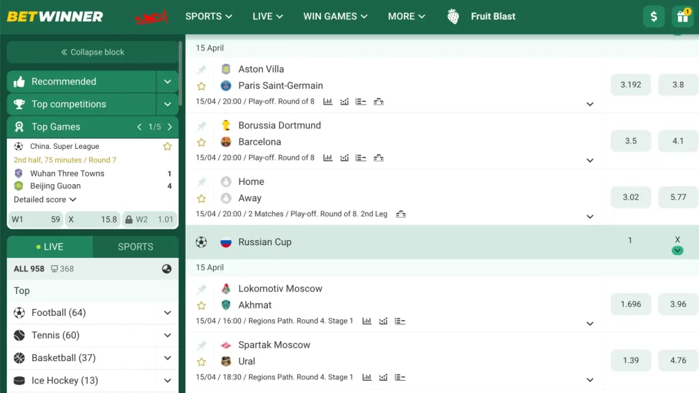Open standings list icon for Spartak Moscow match
Screen dimensions: 699x393
(400, 377)
